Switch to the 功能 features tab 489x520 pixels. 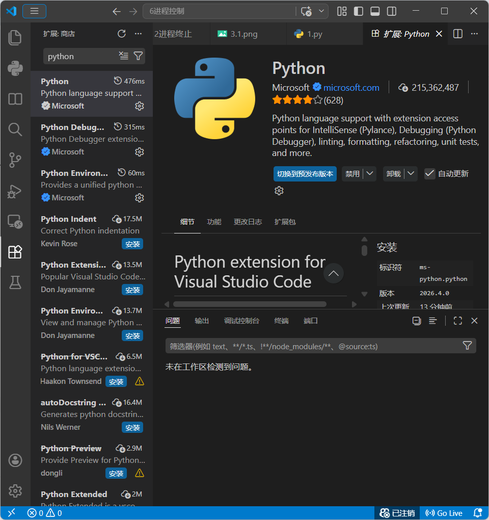[214, 222]
